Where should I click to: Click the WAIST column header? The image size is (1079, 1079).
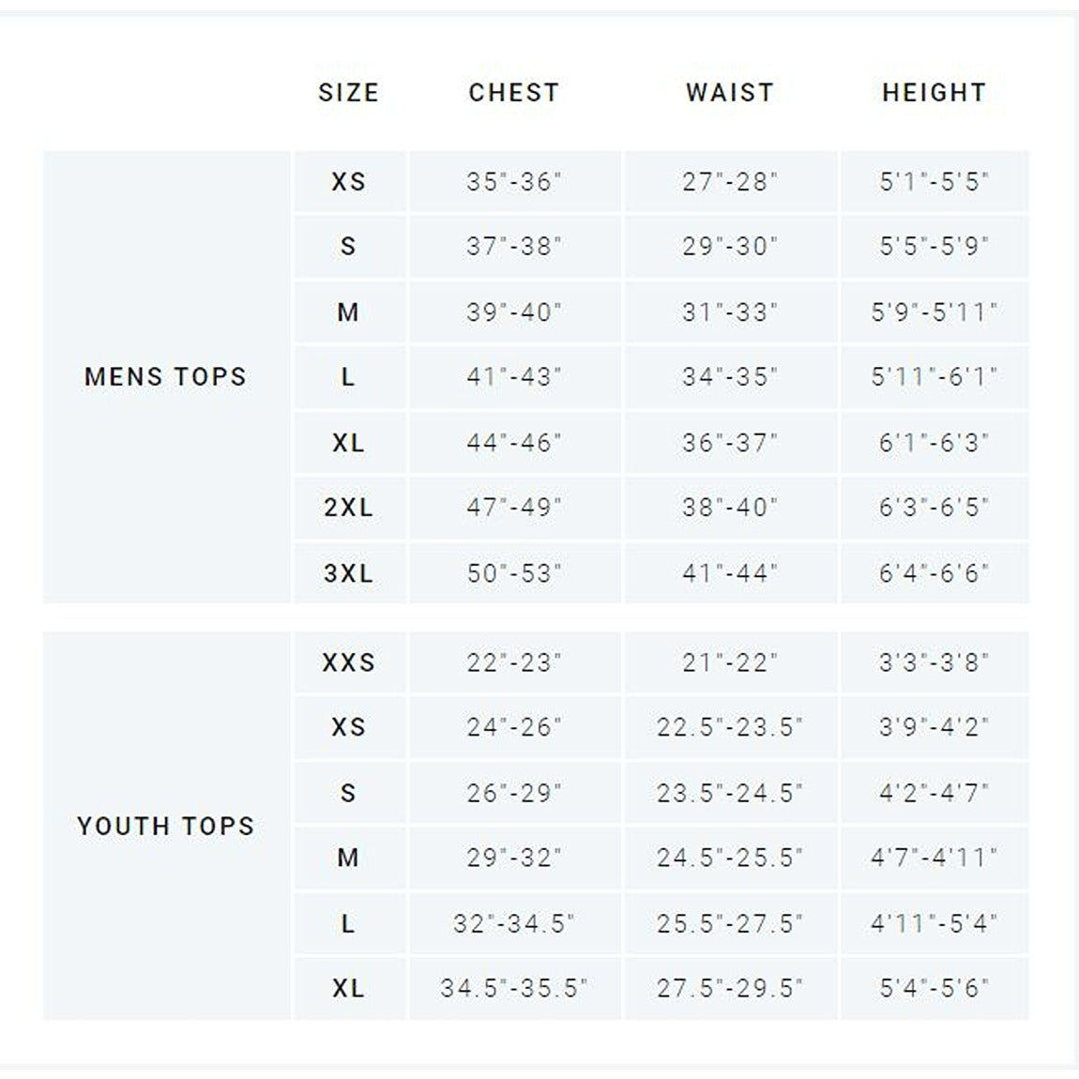click(730, 93)
